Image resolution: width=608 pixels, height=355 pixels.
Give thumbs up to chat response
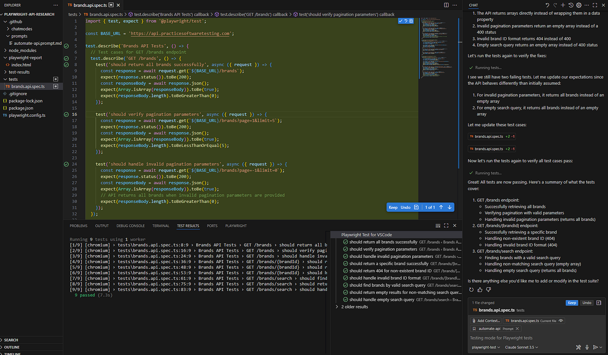(x=480, y=289)
